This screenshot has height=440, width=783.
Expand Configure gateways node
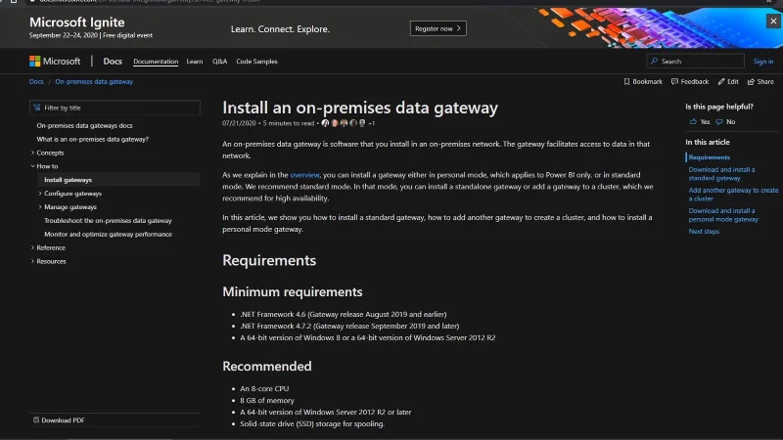click(x=40, y=193)
